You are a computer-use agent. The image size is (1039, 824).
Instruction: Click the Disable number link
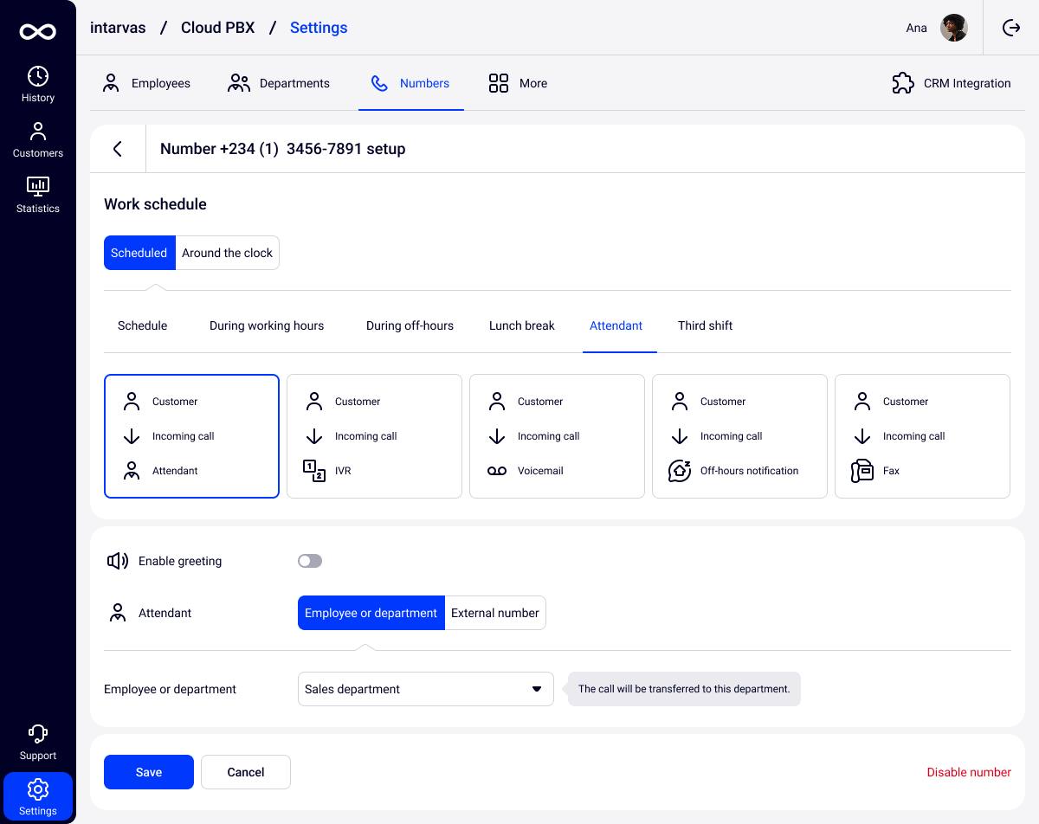coord(969,772)
